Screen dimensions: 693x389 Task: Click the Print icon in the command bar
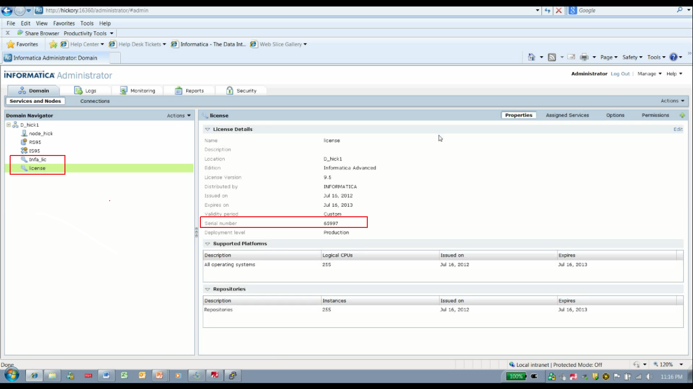tap(584, 57)
